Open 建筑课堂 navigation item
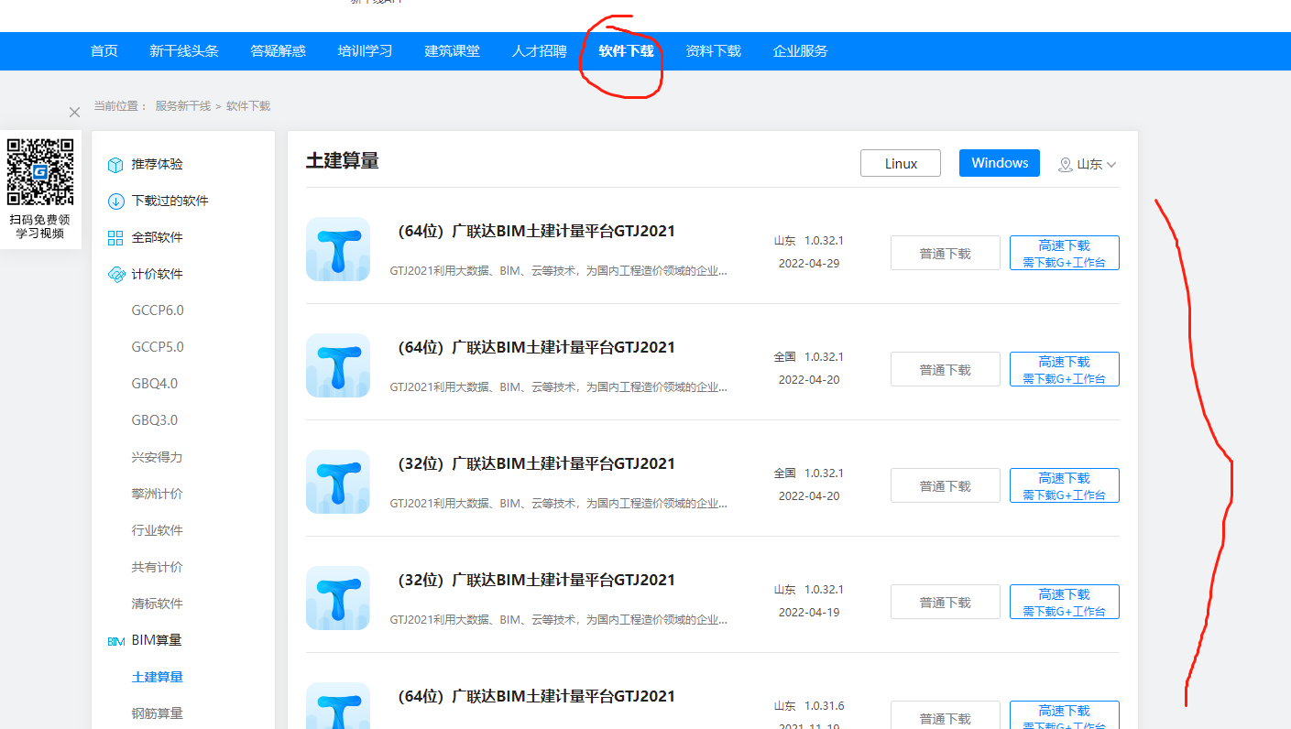Viewport: 1291px width, 729px height. click(x=453, y=51)
